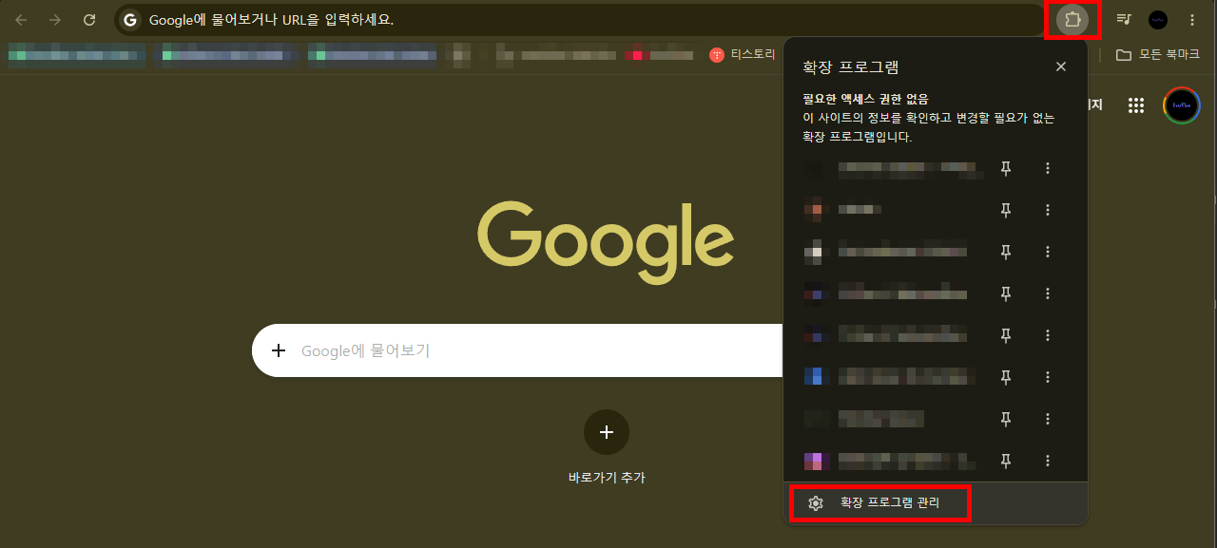This screenshot has height=548, width=1217.
Task: Pin the extension with the white icon
Action: (x=1006, y=252)
